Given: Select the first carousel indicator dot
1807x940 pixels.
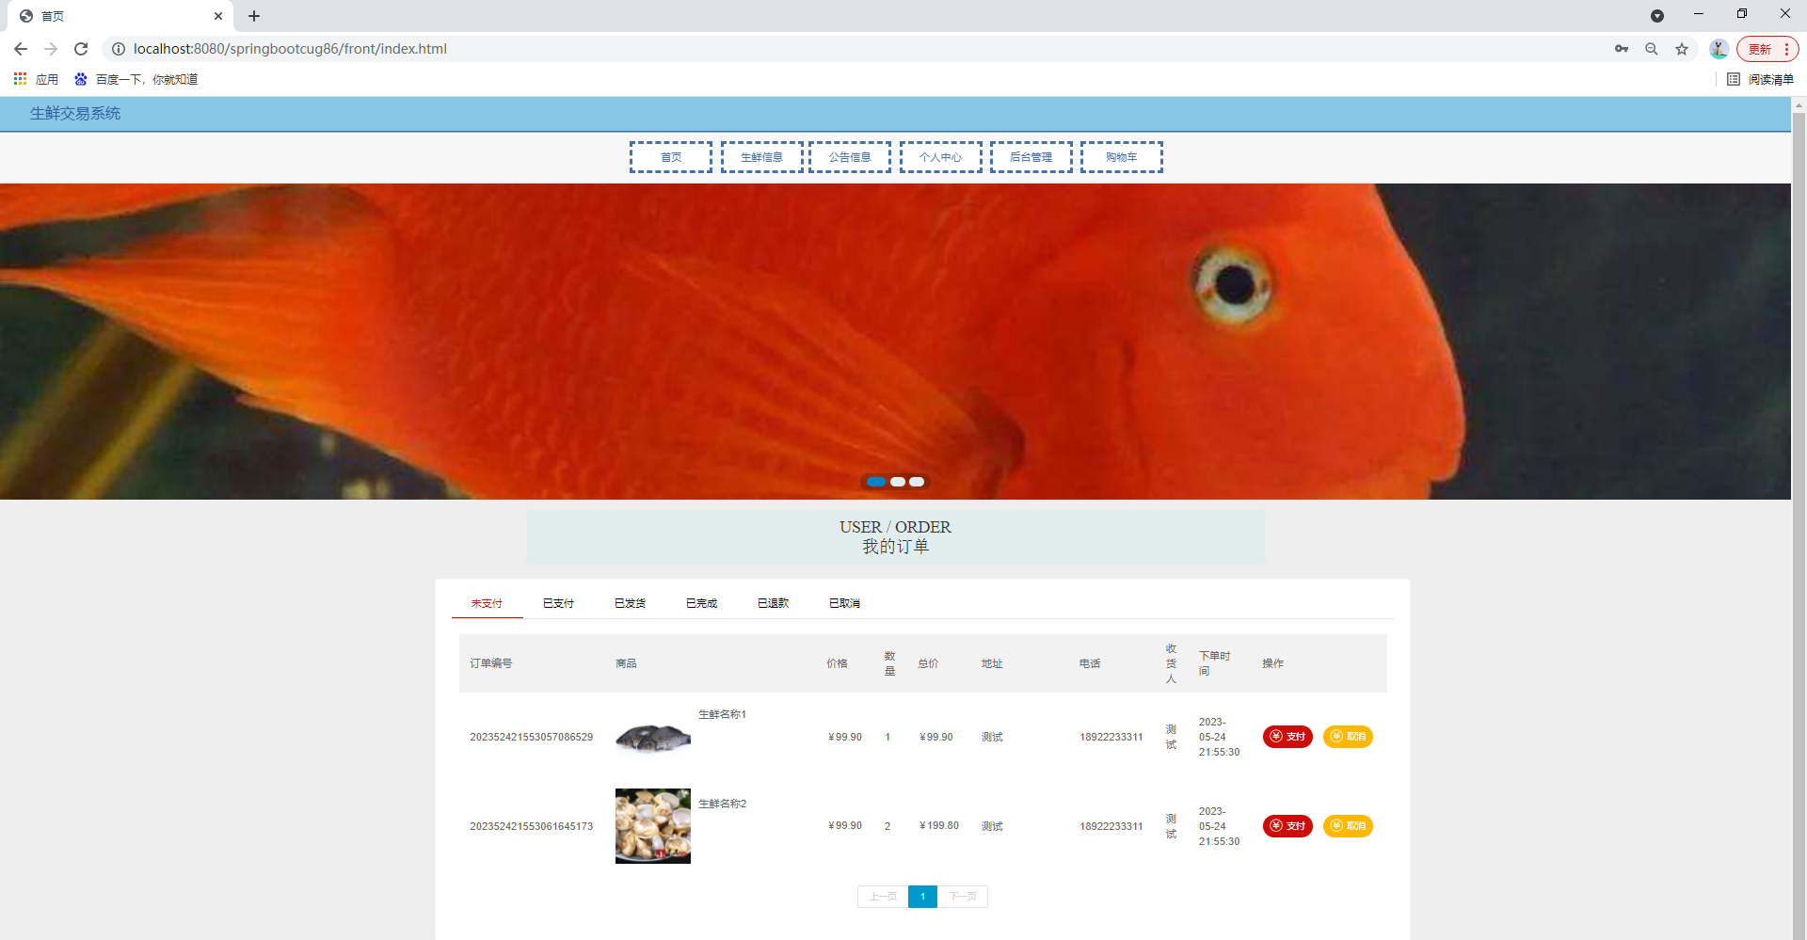Looking at the screenshot, I should click(x=876, y=481).
